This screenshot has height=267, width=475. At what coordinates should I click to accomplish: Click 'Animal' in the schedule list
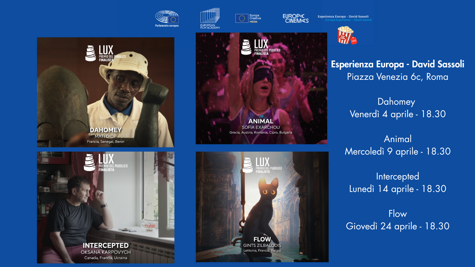coord(398,139)
